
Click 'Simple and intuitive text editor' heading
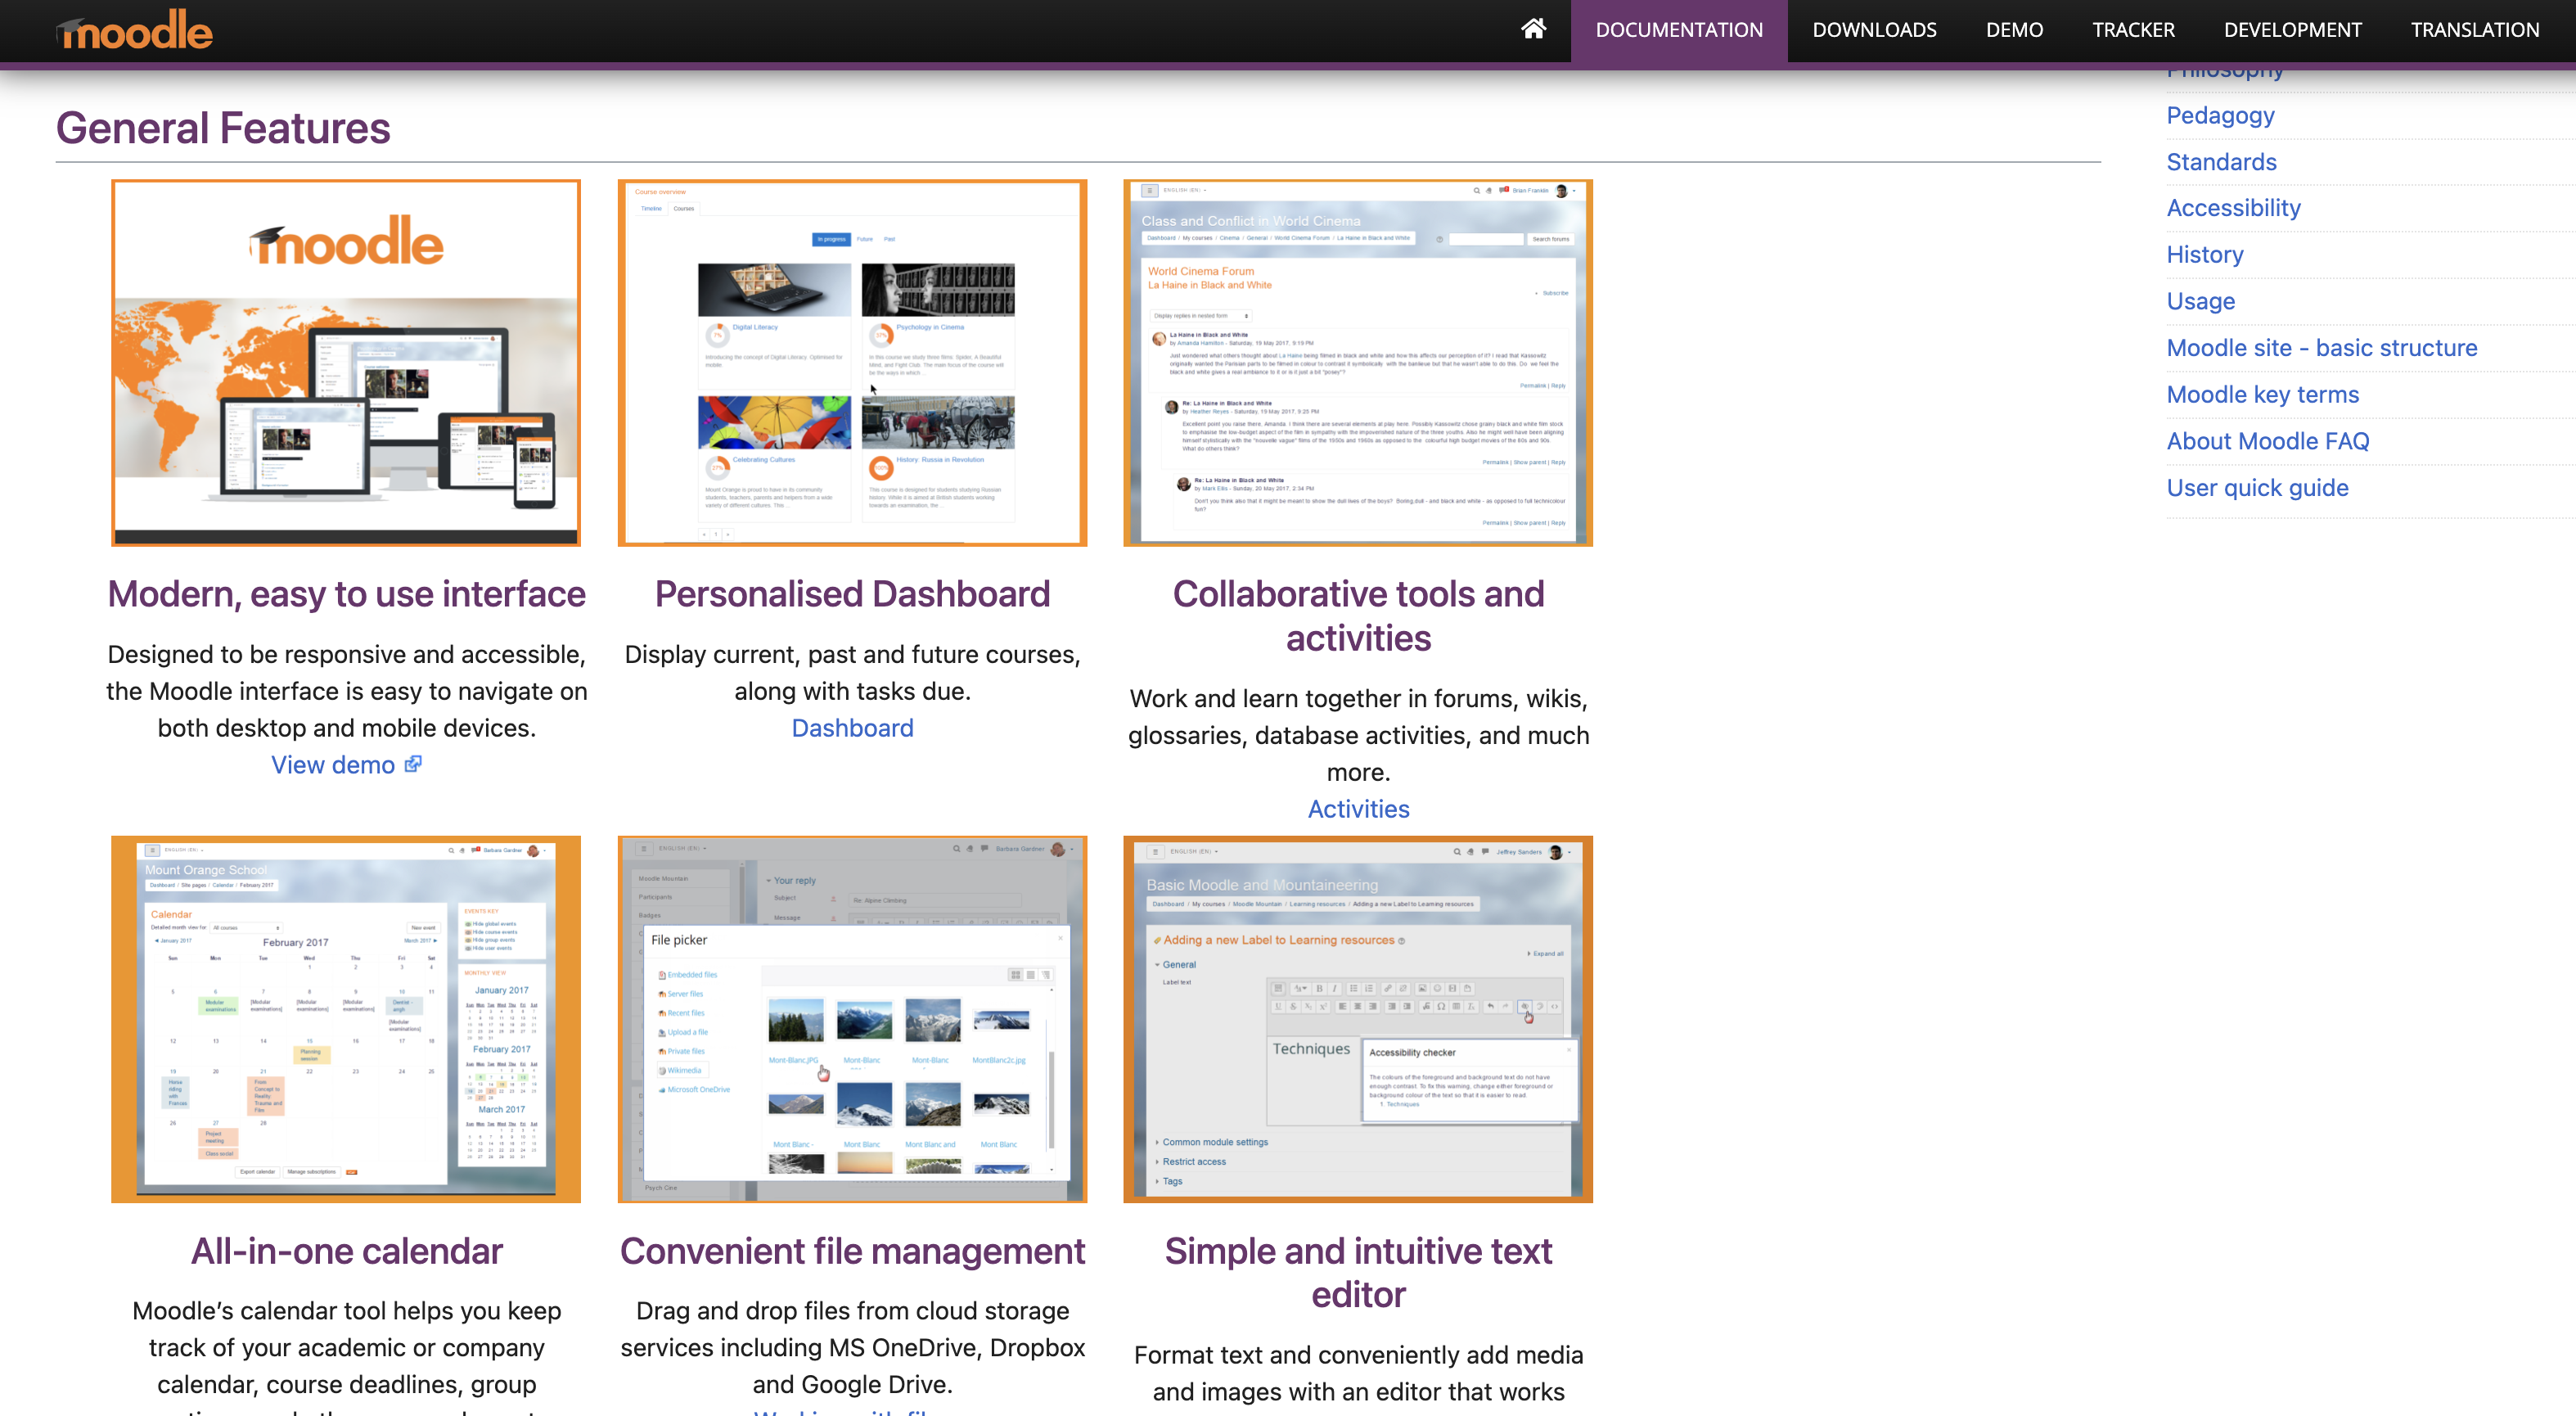(1358, 1273)
